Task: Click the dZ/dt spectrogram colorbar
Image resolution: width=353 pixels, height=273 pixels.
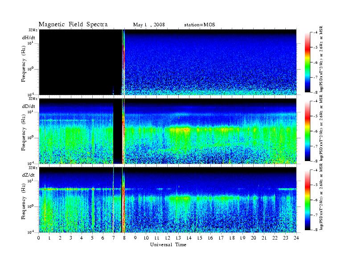Action: click(x=308, y=200)
